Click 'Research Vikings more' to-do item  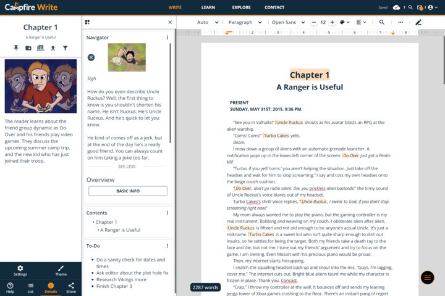(121, 279)
